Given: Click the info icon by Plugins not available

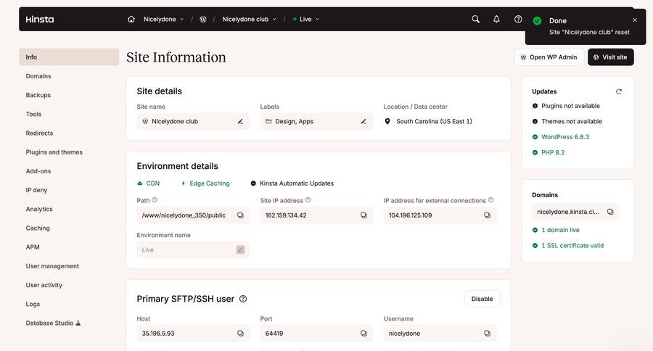Looking at the screenshot, I should 535,106.
